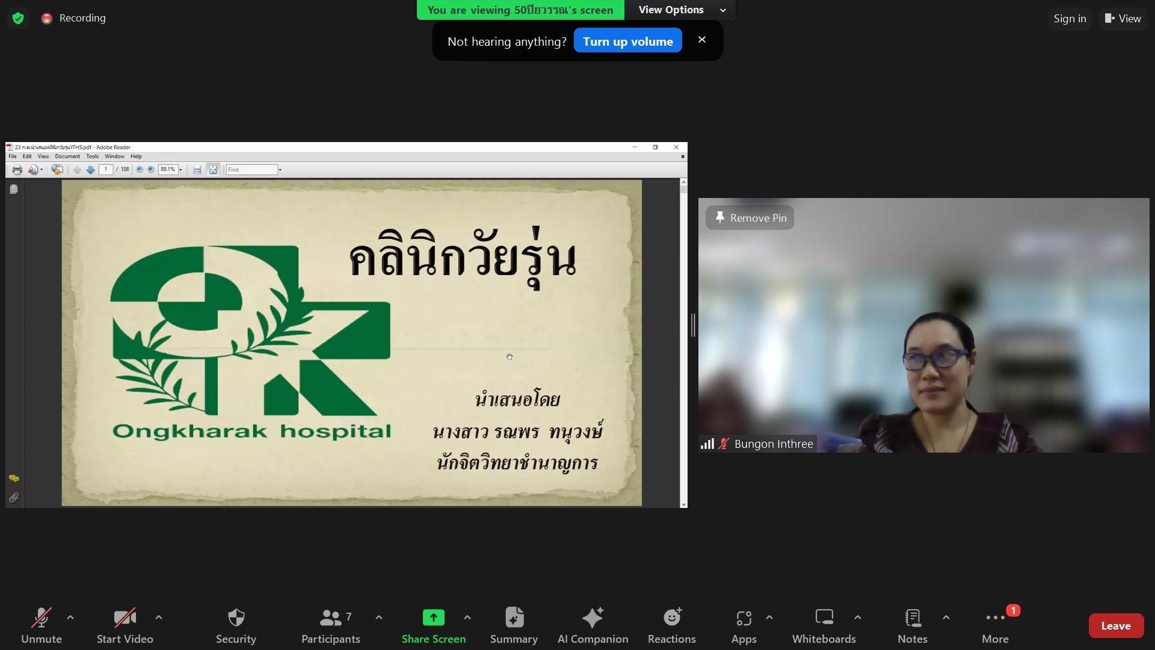Open the Reactions menu
1155x650 pixels.
pos(672,626)
